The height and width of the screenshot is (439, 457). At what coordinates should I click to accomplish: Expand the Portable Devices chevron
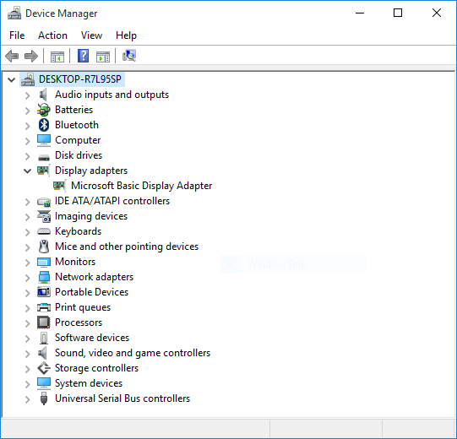coord(28,293)
